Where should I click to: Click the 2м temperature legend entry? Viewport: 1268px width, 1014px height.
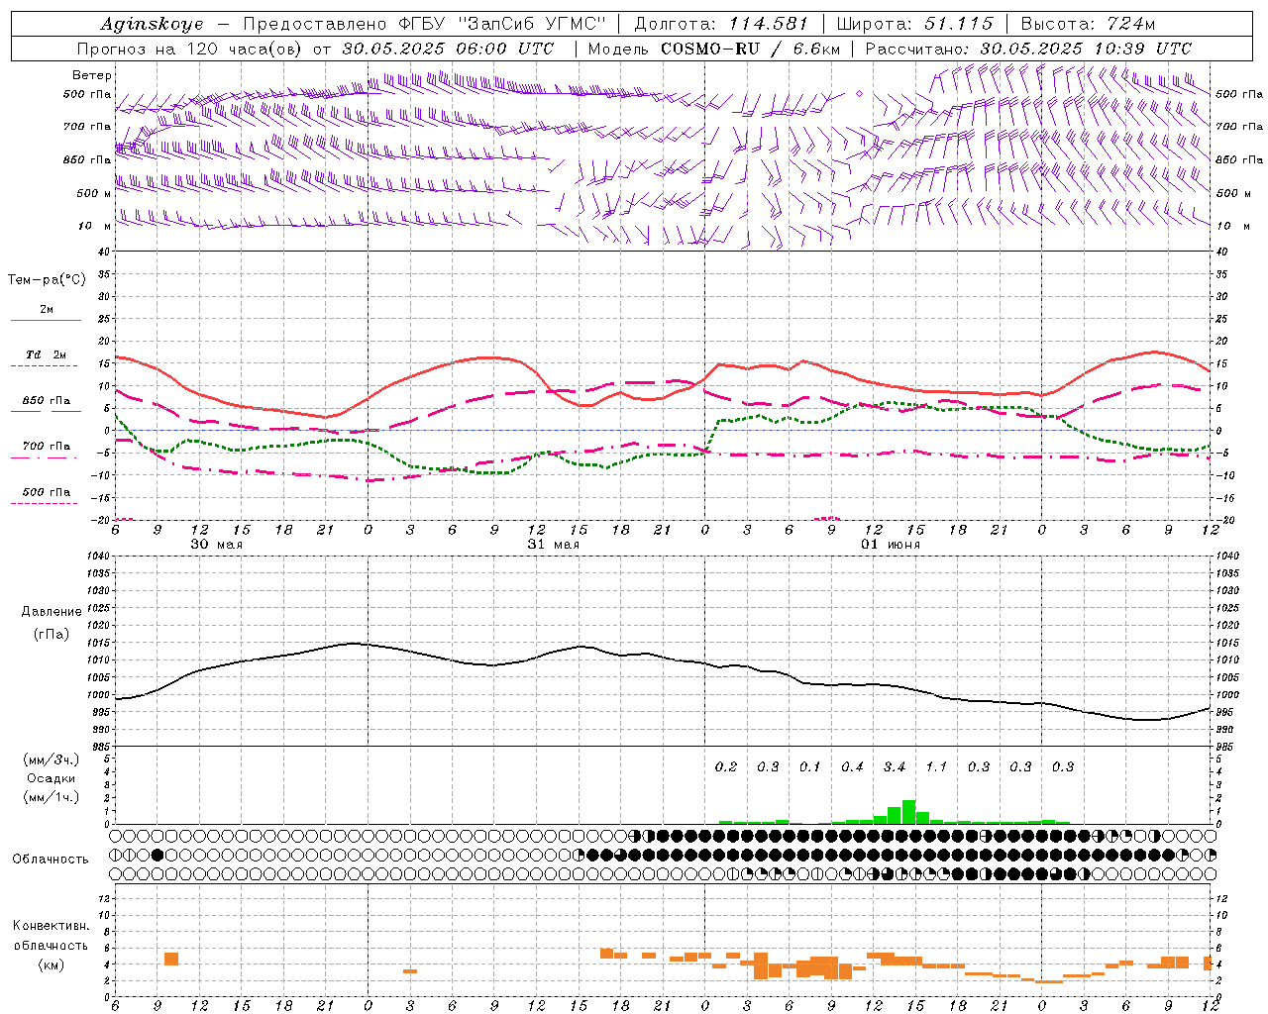pos(47,310)
